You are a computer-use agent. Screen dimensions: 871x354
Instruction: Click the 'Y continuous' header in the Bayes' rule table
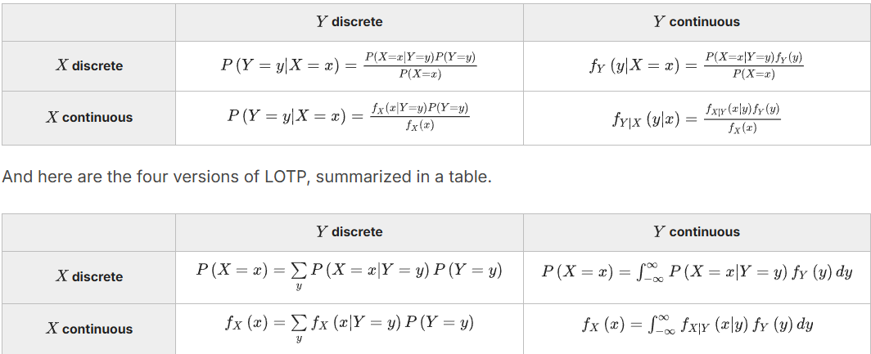tap(696, 22)
